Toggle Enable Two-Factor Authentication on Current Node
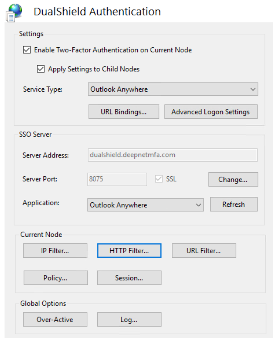This screenshot has height=338, width=273. [27, 50]
